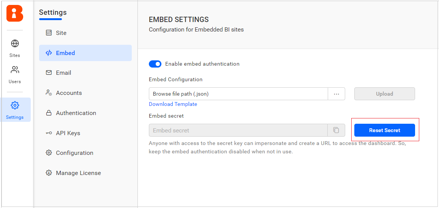Screen dimensions: 439x208
Task: Click the Authentication padlock icon
Action: coord(49,113)
